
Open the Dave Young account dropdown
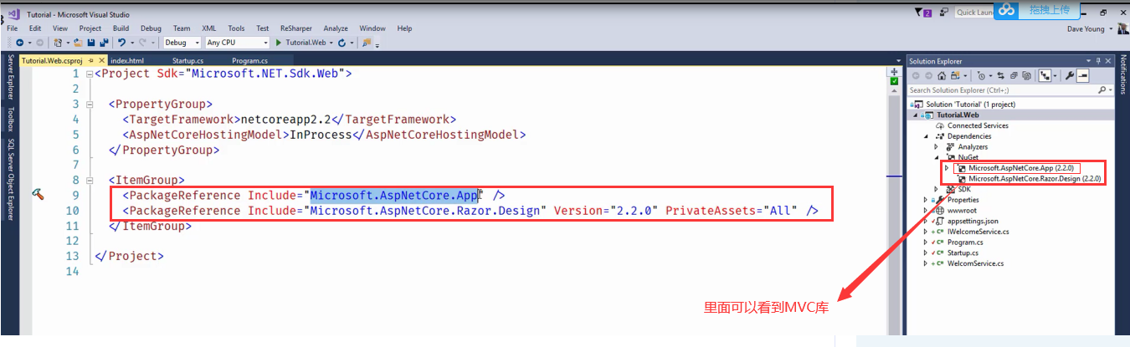[1112, 28]
